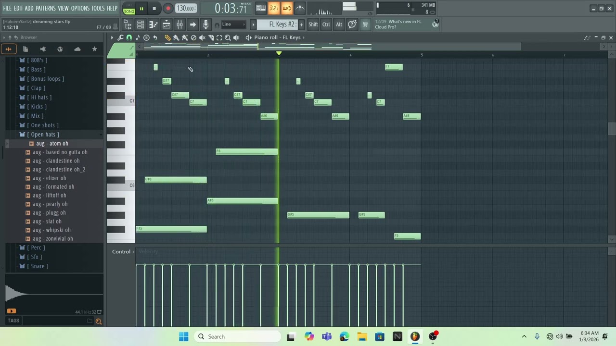Click the arrow tempo tapper icon
This screenshot has height=346, width=616.
[x=193, y=25]
